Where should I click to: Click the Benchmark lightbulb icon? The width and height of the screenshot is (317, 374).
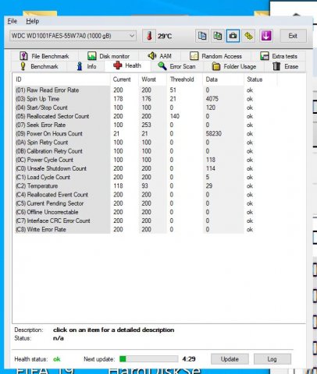pyautogui.click(x=23, y=66)
